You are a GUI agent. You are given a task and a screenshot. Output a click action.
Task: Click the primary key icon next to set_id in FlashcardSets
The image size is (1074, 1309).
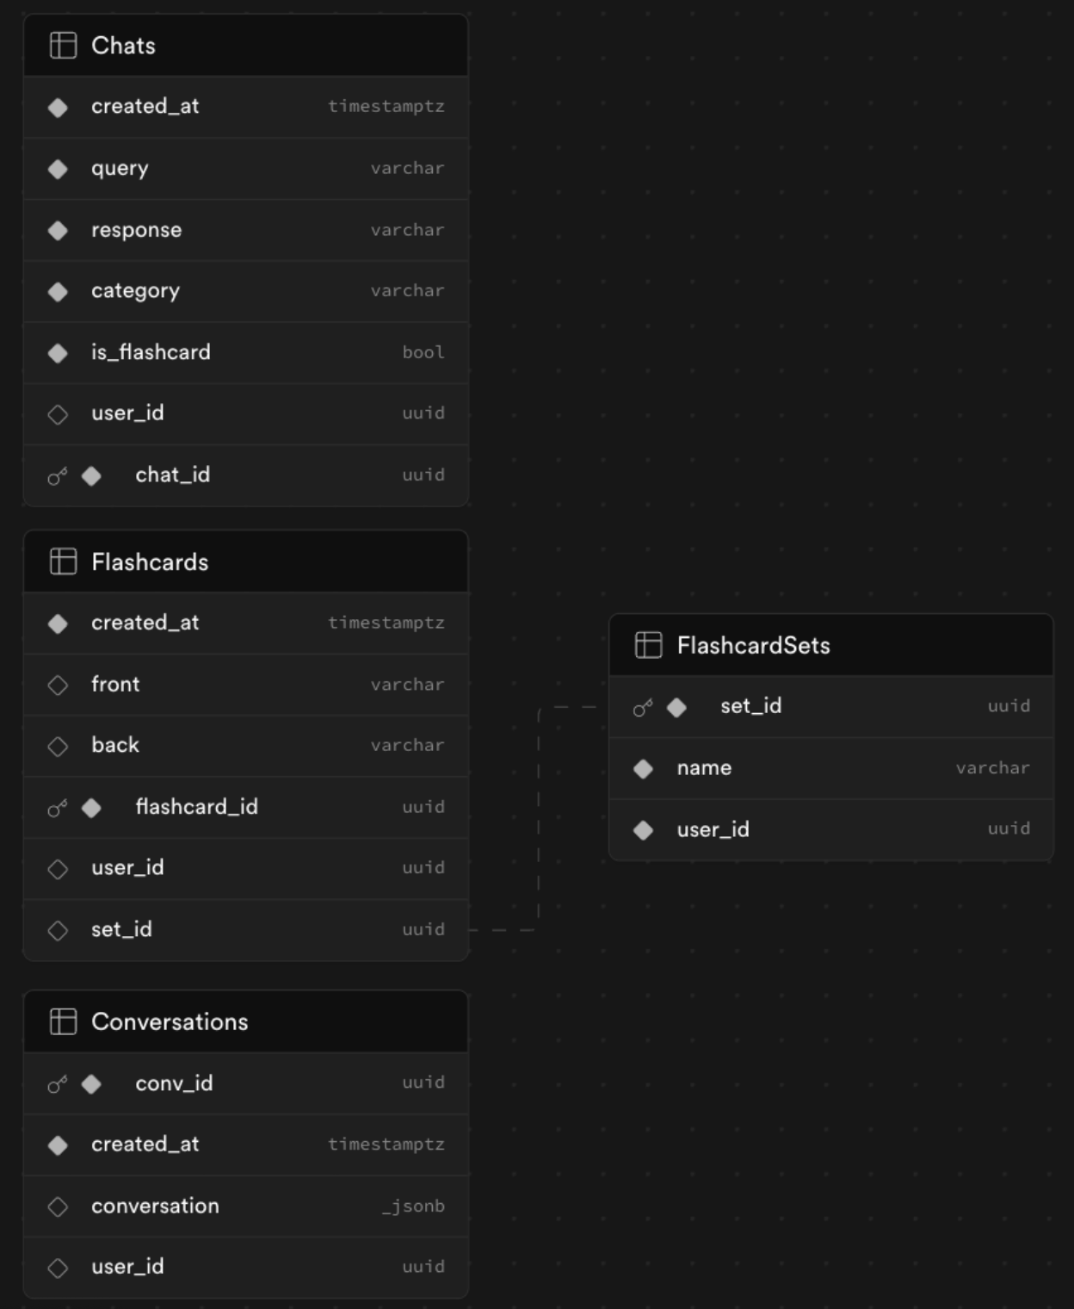click(x=643, y=708)
